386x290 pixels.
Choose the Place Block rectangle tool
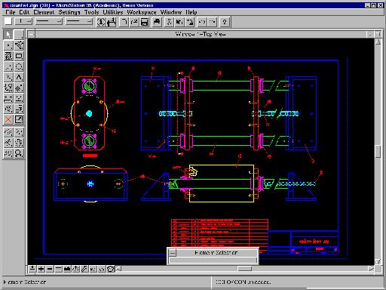(x=19, y=56)
